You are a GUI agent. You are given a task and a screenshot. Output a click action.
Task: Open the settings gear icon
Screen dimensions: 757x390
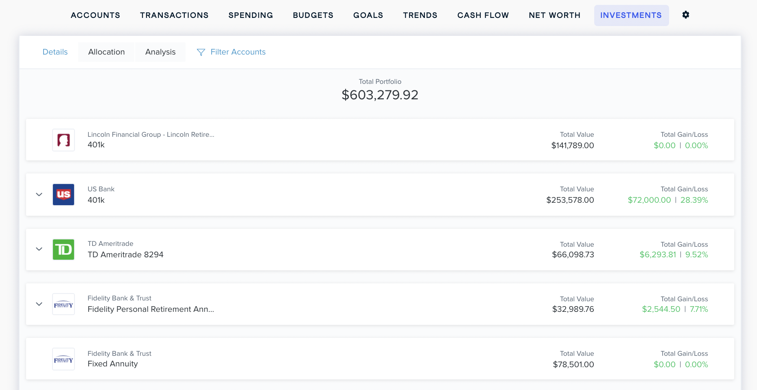686,15
